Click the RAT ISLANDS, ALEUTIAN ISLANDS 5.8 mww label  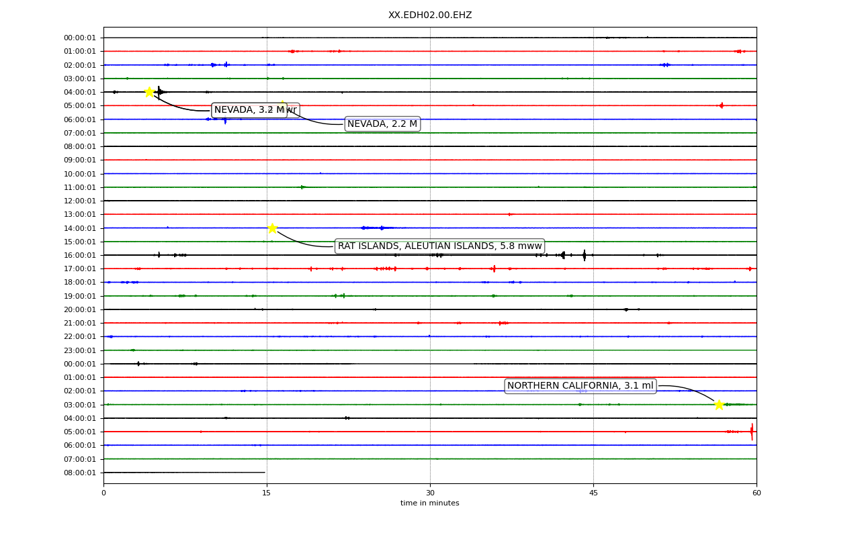439,246
